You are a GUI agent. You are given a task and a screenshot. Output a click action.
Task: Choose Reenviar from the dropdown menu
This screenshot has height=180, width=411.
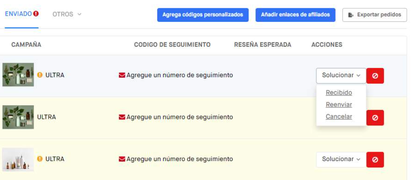(339, 105)
